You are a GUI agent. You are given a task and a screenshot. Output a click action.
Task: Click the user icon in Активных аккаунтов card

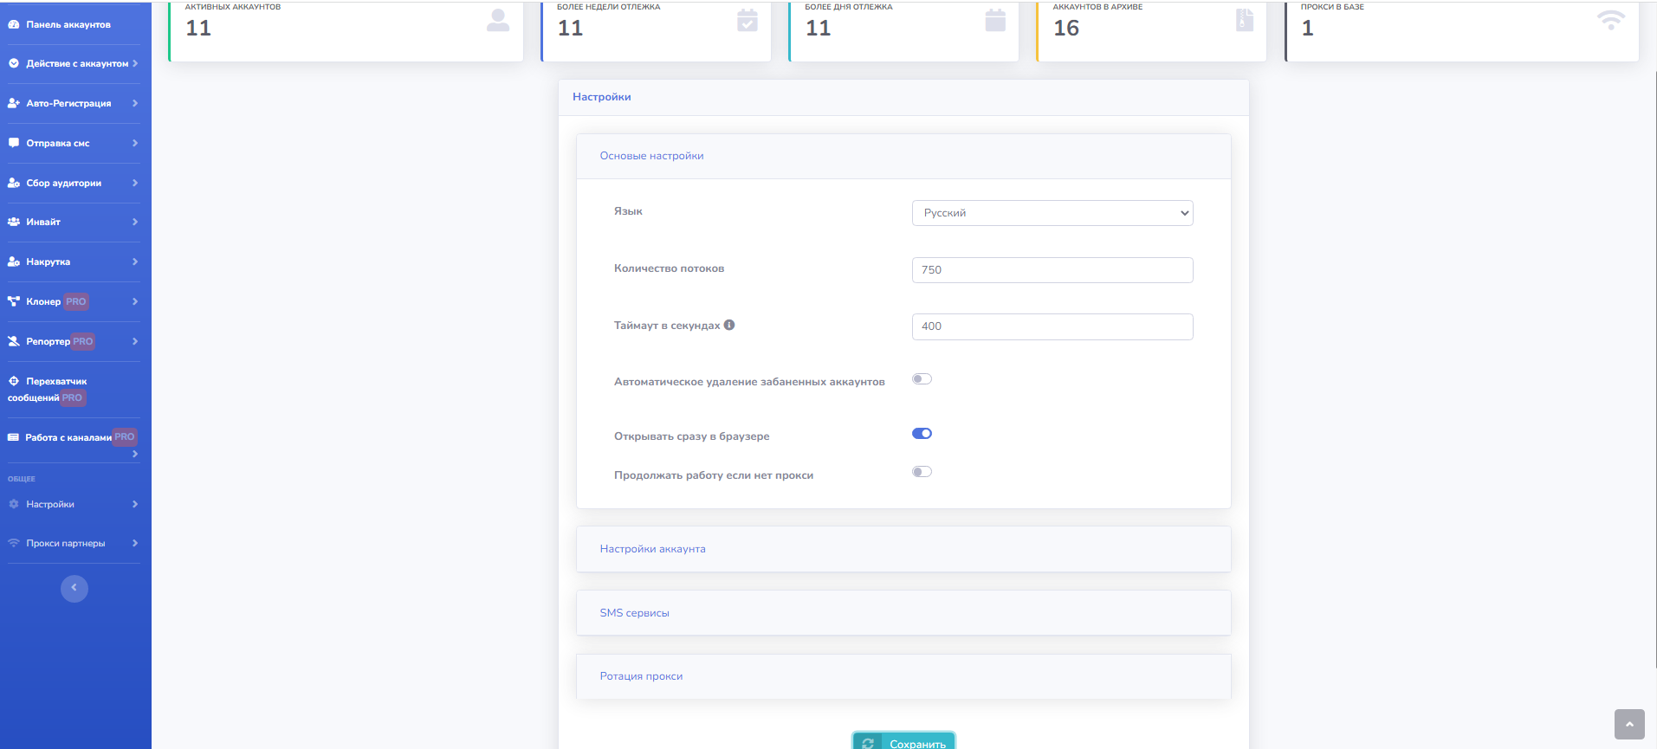[498, 21]
